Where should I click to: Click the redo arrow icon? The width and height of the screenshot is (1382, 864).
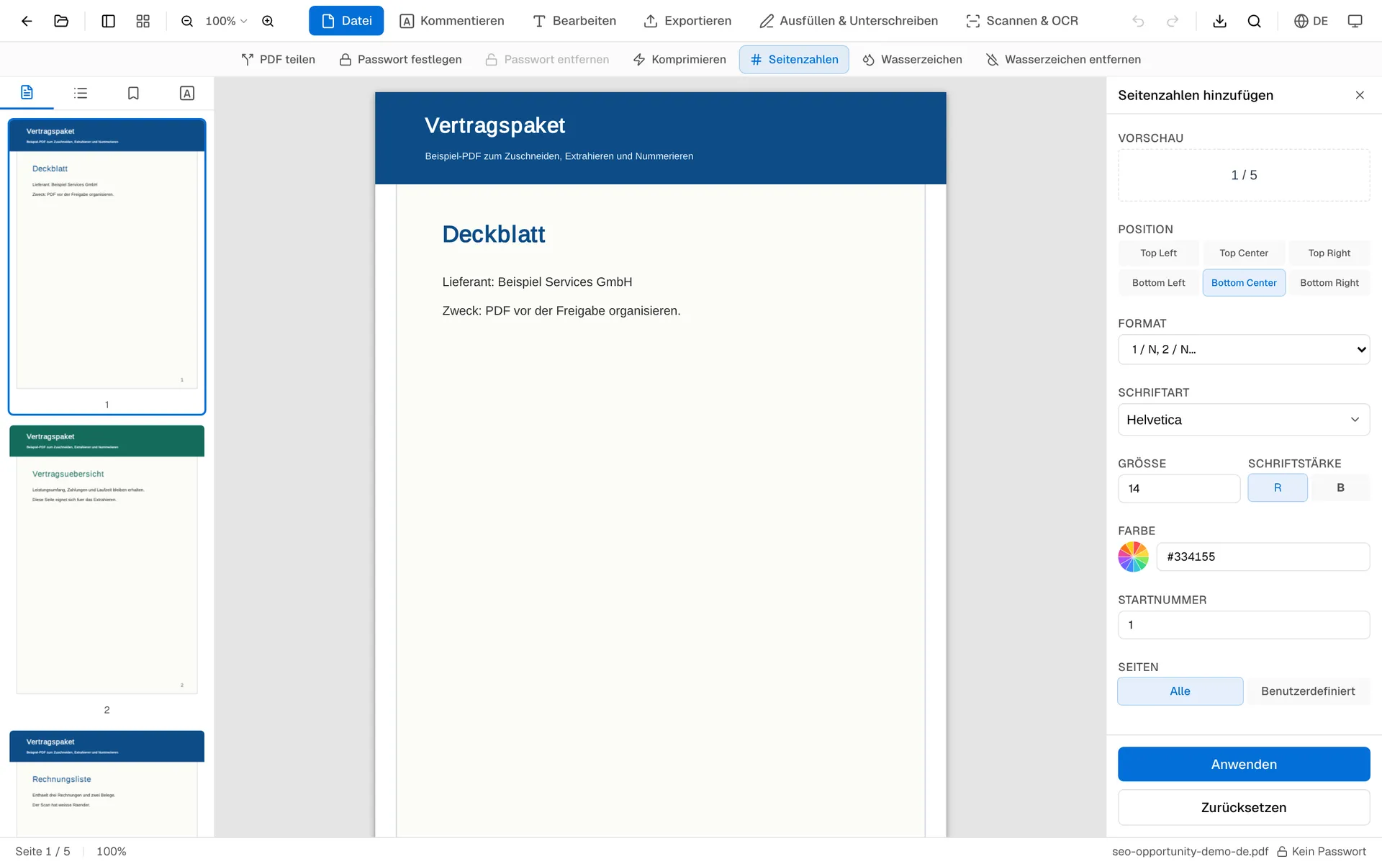[x=1173, y=21]
